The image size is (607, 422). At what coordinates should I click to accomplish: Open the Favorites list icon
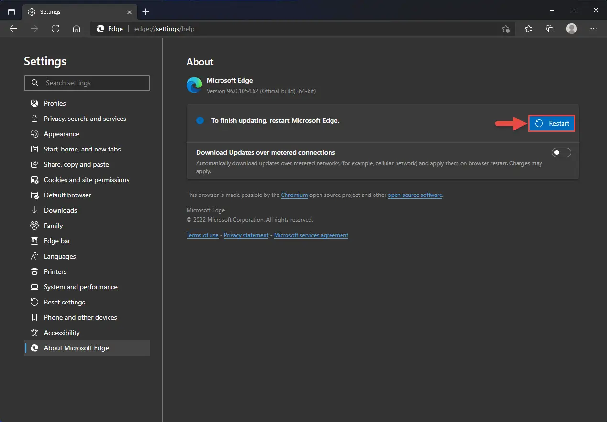coord(529,29)
